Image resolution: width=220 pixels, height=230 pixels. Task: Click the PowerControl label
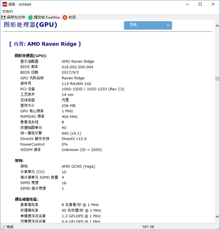pyautogui.click(x=32, y=144)
